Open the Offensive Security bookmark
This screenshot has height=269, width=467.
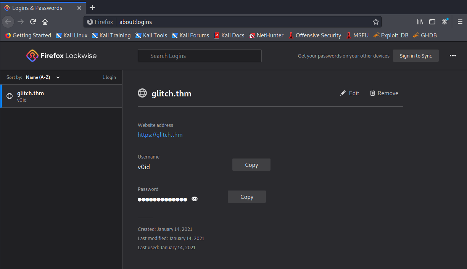[x=314, y=35]
